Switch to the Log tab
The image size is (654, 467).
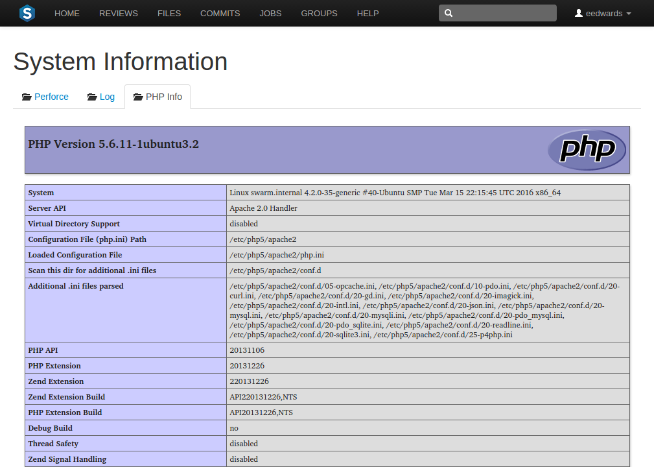click(x=101, y=97)
